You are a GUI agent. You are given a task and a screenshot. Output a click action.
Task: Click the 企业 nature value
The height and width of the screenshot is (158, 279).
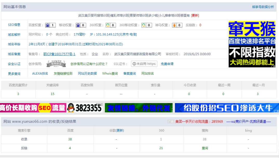(95, 54)
